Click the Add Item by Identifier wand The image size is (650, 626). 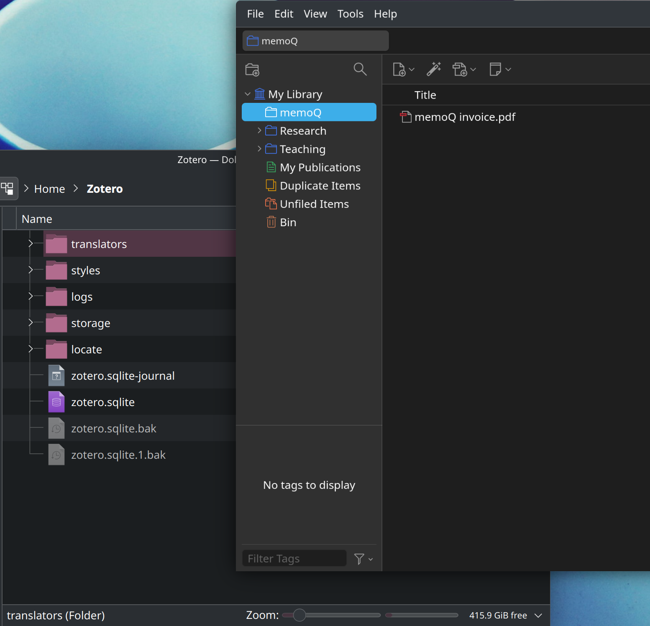434,69
